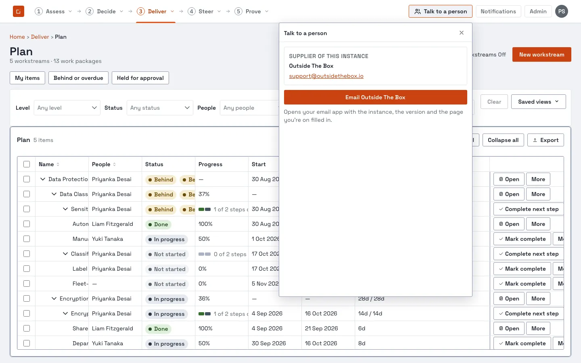Check the Data Protection row checkbox
581x363 pixels.
point(27,179)
